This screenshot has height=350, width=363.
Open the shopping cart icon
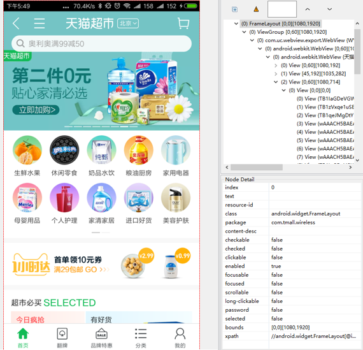pyautogui.click(x=183, y=24)
